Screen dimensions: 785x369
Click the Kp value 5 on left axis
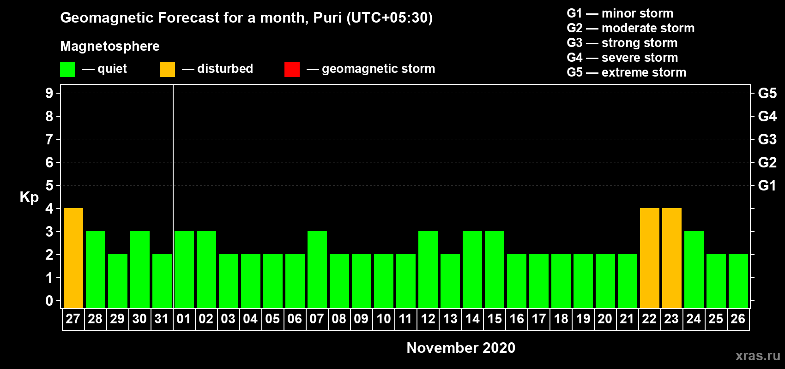click(x=49, y=185)
